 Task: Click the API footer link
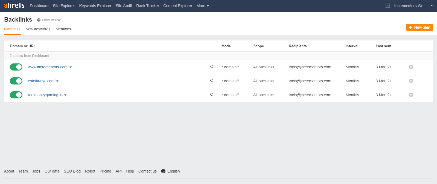coord(119,171)
